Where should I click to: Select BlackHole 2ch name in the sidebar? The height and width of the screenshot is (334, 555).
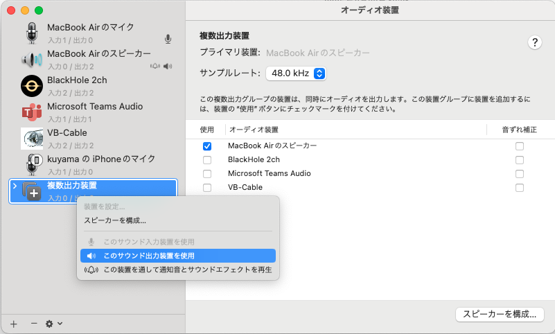point(77,80)
